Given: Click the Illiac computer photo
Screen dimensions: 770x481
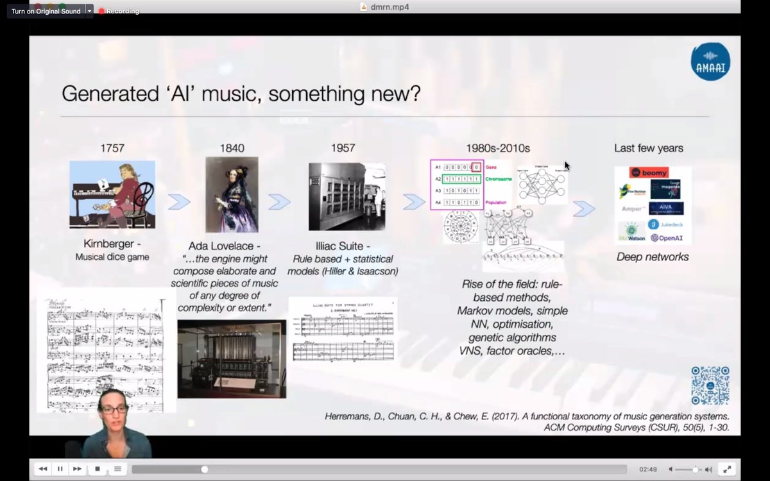Looking at the screenshot, I should (x=347, y=196).
